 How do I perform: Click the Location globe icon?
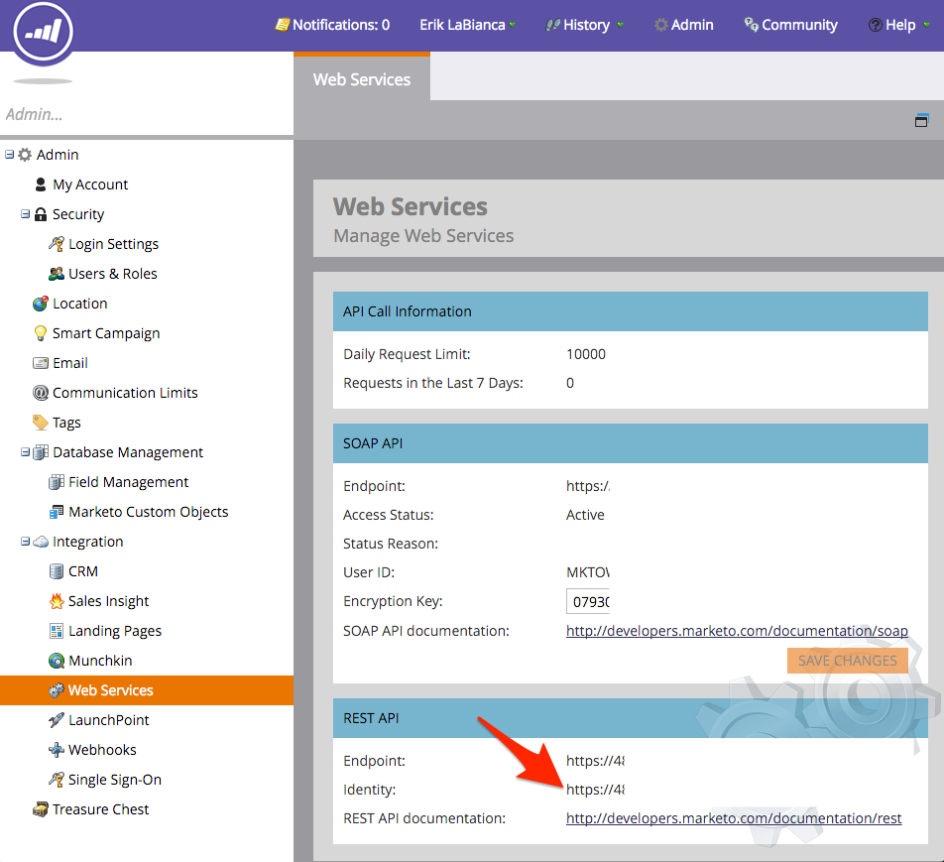pos(41,303)
